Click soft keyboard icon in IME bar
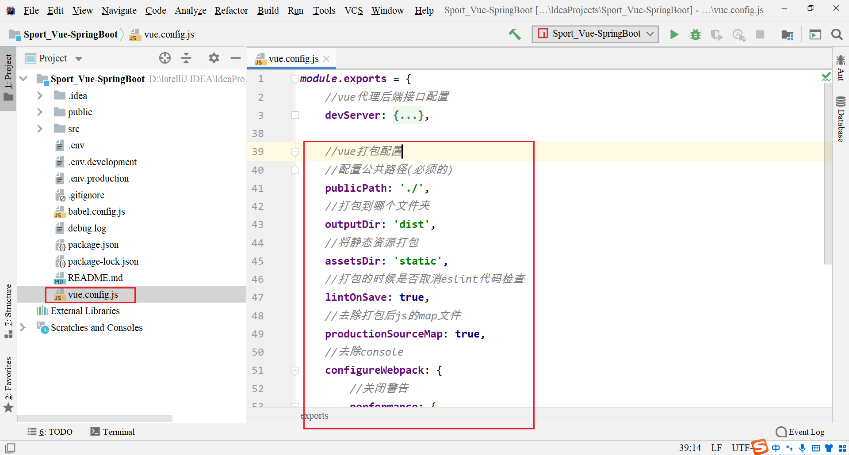The width and height of the screenshot is (849, 455). pos(816,448)
